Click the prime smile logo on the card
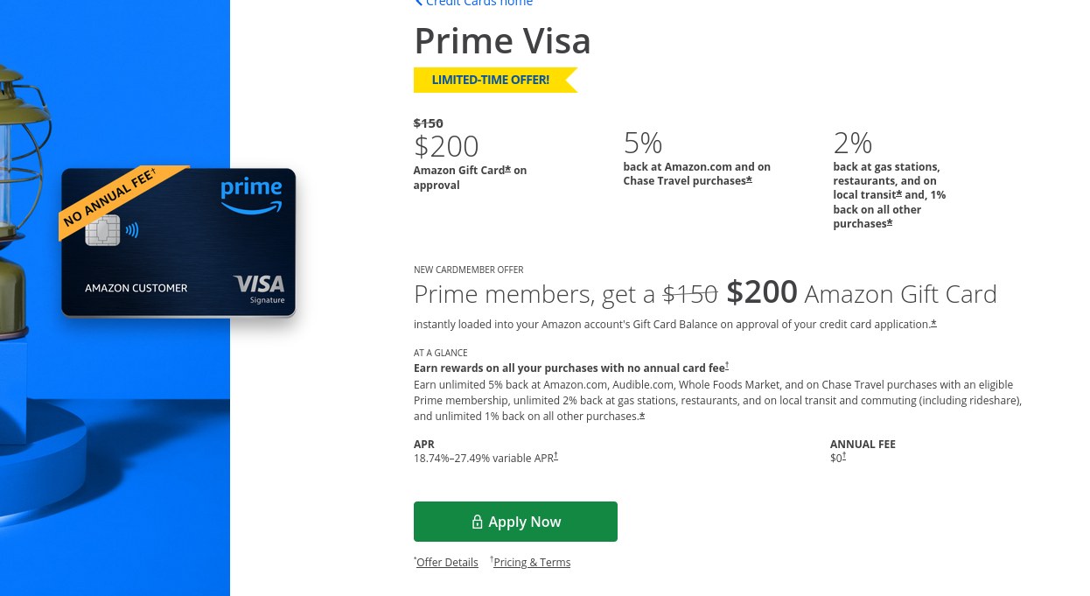The width and height of the screenshot is (1090, 596). tap(251, 196)
